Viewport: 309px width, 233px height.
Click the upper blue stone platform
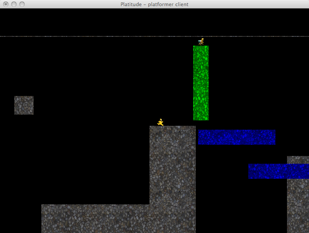(237, 137)
